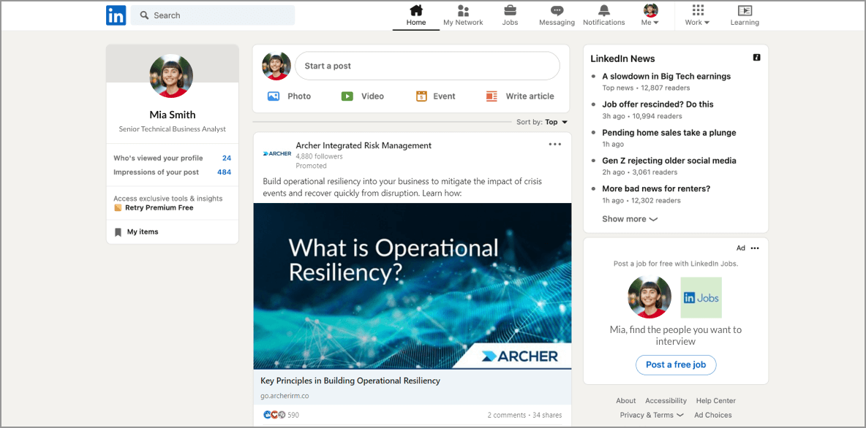Click Mia's avatar beside Start a post
866x428 pixels.
pyautogui.click(x=276, y=66)
